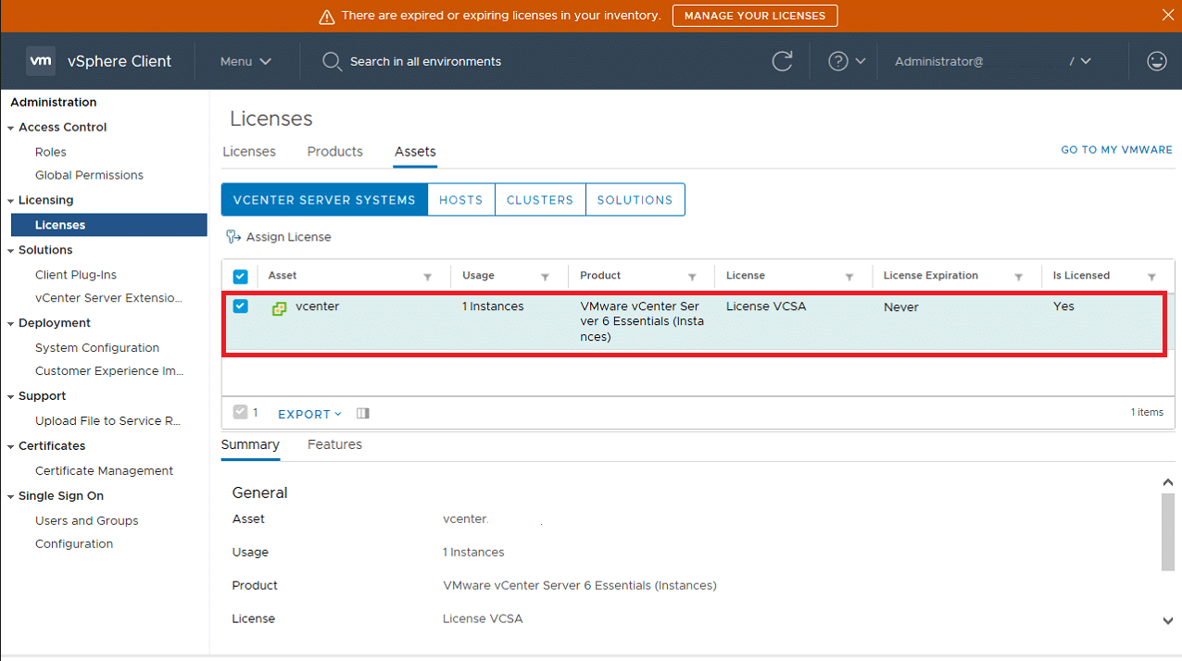Collapse the Access Control section

click(x=11, y=128)
